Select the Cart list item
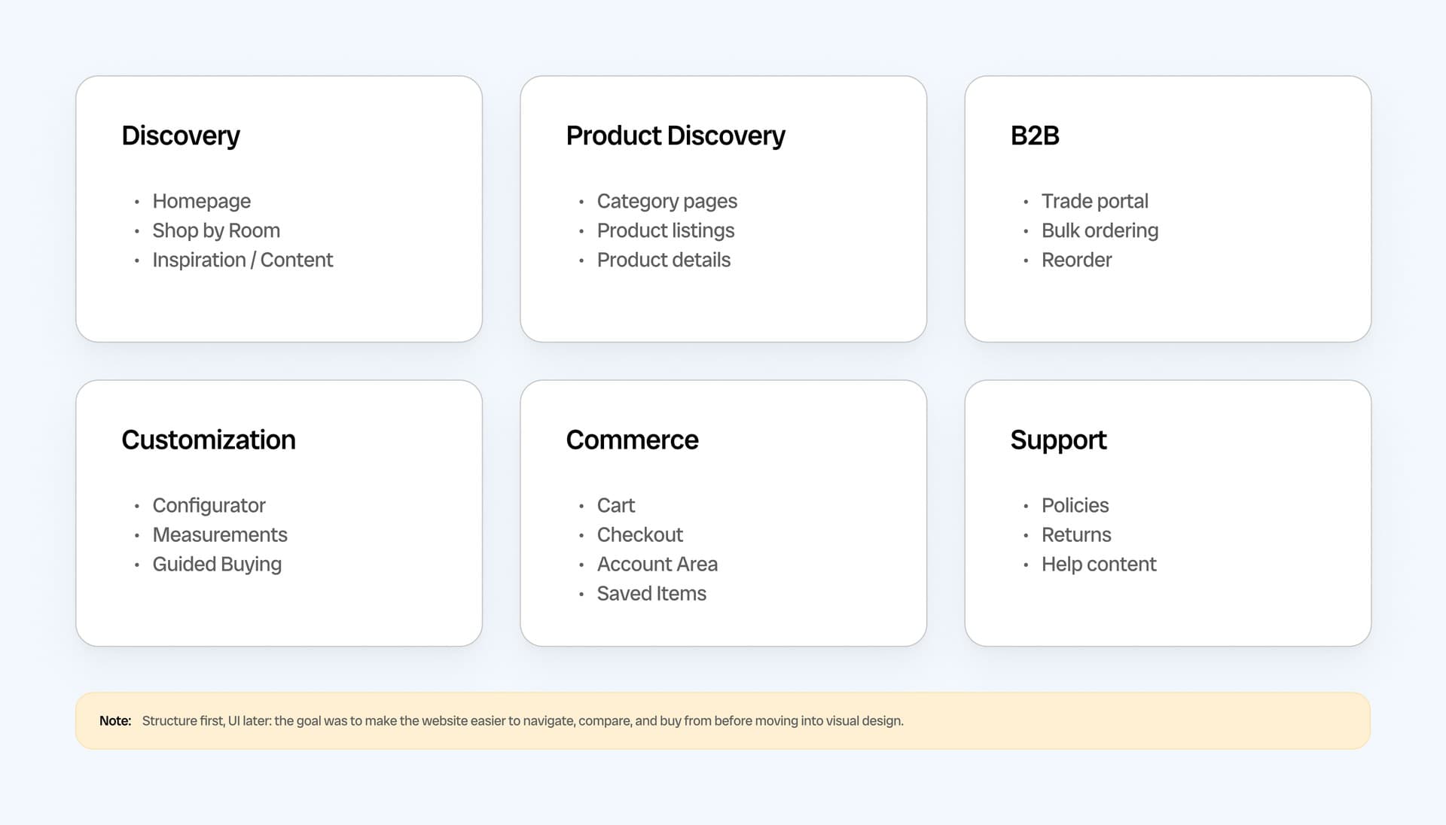Image resolution: width=1446 pixels, height=825 pixels. pyautogui.click(x=615, y=505)
